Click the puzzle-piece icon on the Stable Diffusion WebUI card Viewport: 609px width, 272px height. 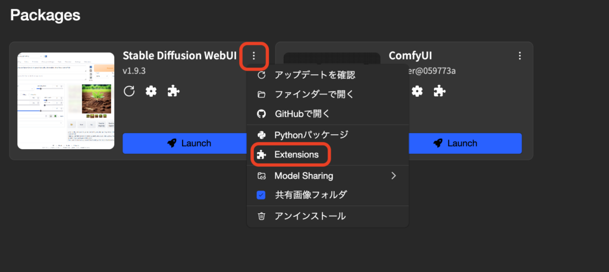(173, 91)
